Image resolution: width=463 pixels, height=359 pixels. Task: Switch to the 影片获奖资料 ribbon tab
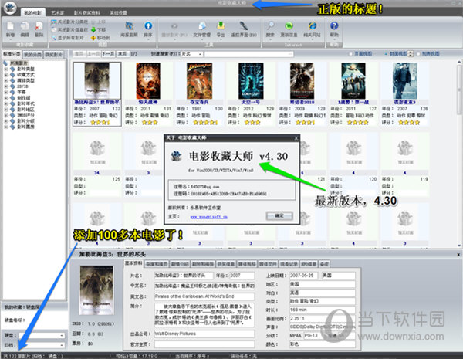[x=86, y=12]
